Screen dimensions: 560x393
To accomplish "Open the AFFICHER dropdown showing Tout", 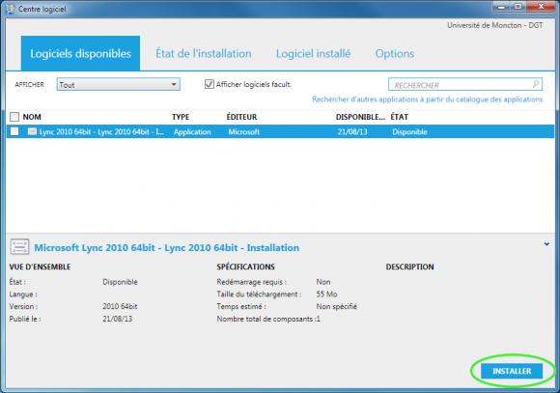I will point(118,85).
